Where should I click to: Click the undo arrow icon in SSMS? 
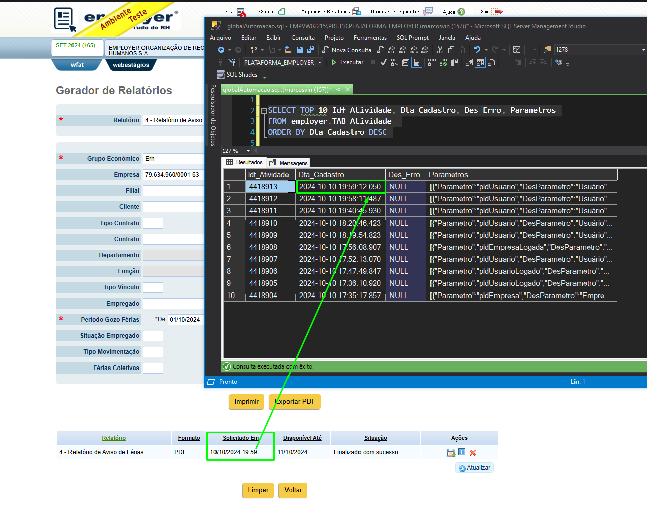477,50
